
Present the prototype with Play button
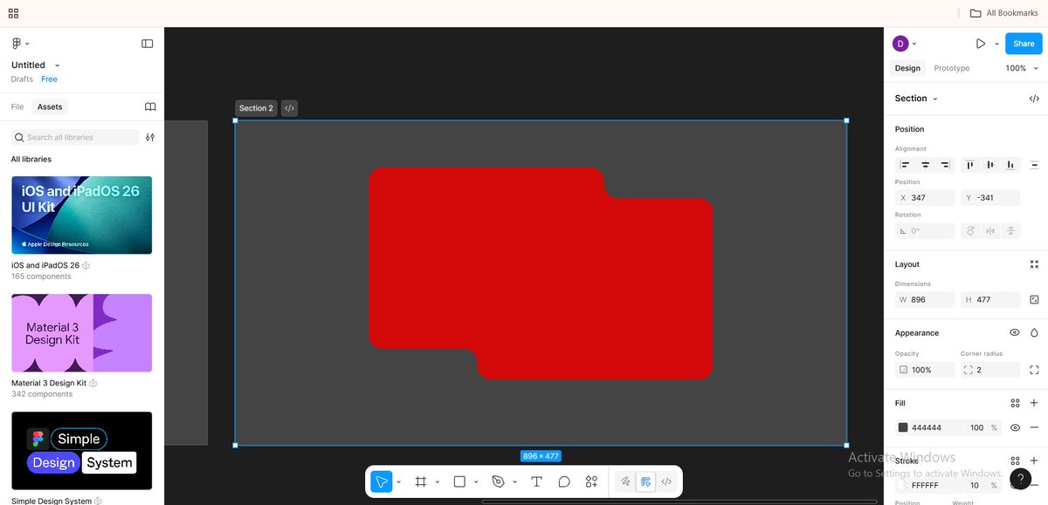click(x=981, y=44)
